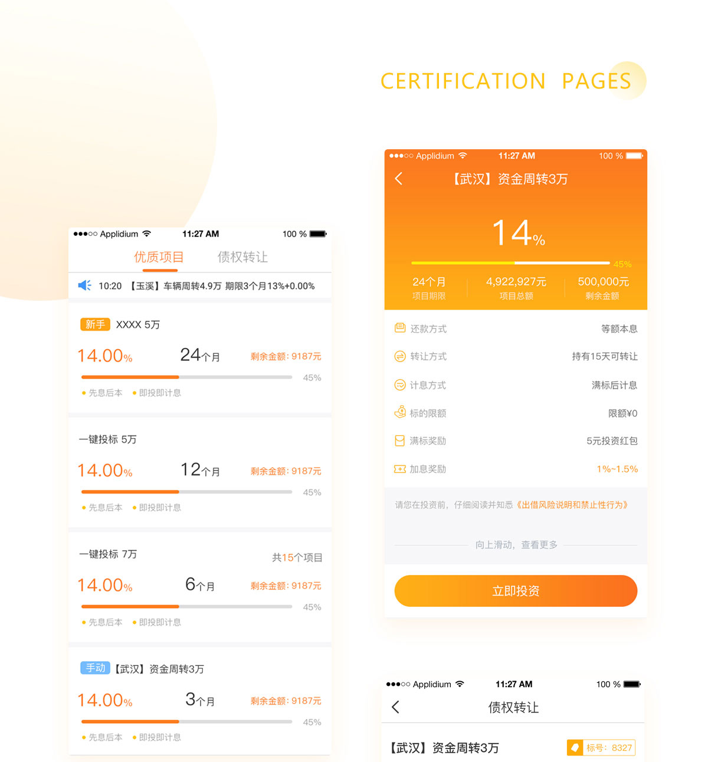Image resolution: width=708 pixels, height=762 pixels.
Task: Tap the 立即投资 button
Action: click(516, 591)
